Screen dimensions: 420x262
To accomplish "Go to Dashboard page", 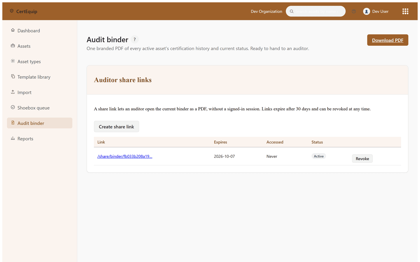I will 40,31.
